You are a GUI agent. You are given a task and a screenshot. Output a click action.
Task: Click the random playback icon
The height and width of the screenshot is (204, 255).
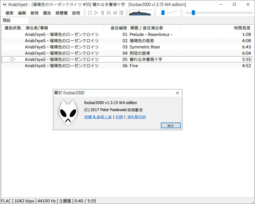click(121, 13)
